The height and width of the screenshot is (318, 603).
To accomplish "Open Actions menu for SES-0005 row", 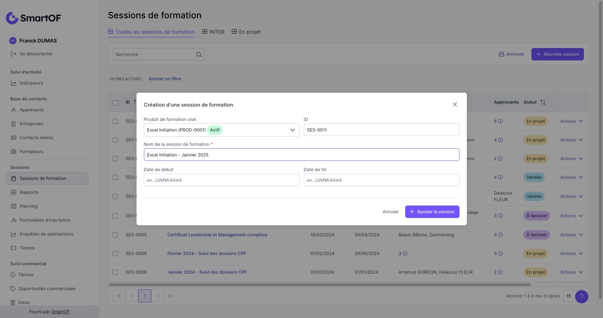I will coord(571,235).
